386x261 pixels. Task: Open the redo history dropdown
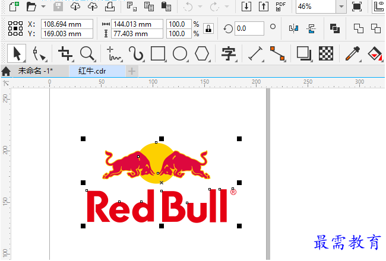pyautogui.click(x=227, y=7)
